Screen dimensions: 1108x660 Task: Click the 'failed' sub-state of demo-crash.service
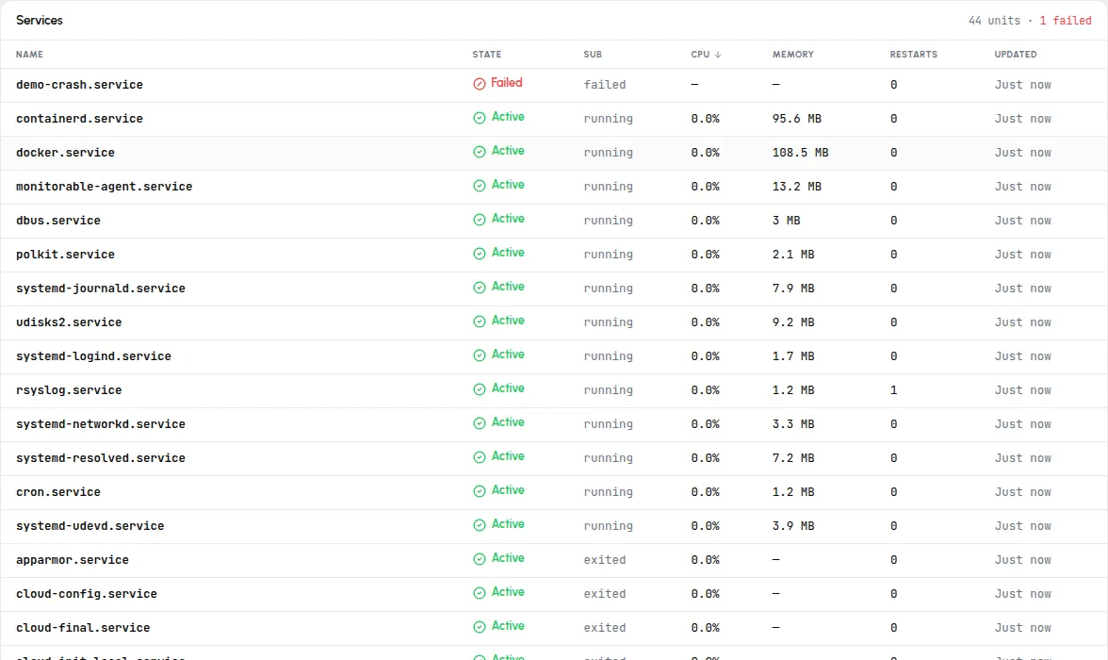[x=604, y=85]
